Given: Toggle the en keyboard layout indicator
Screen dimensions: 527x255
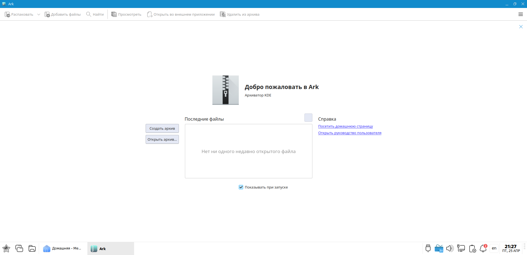Looking at the screenshot, I should tap(494, 248).
